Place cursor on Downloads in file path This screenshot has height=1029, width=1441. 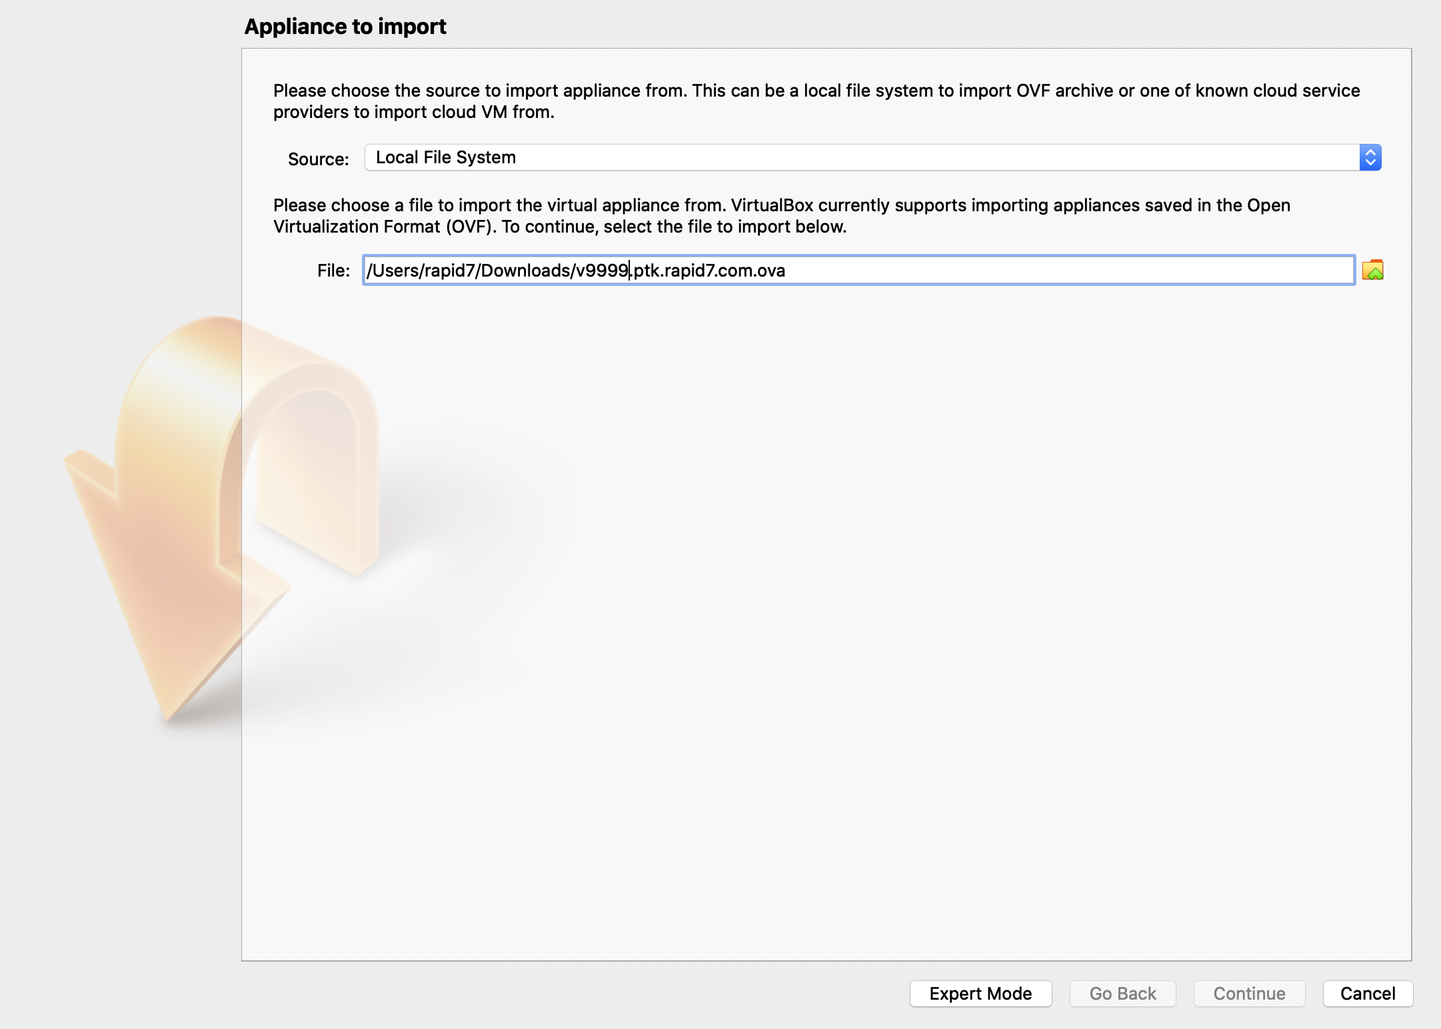coord(525,271)
